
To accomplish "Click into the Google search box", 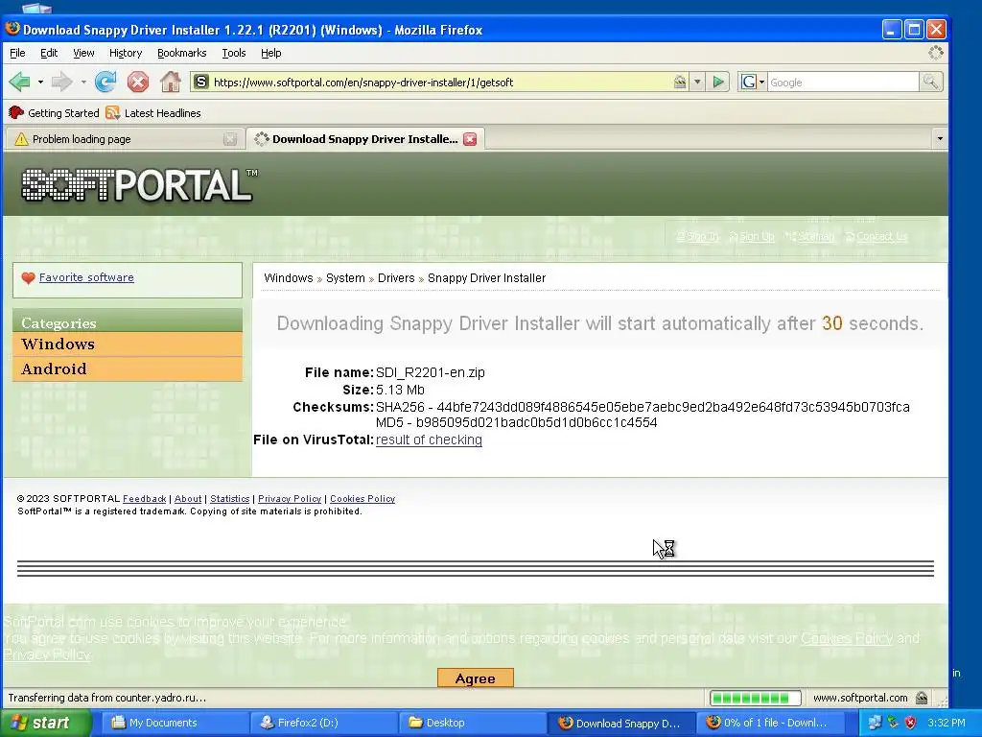I will [842, 83].
